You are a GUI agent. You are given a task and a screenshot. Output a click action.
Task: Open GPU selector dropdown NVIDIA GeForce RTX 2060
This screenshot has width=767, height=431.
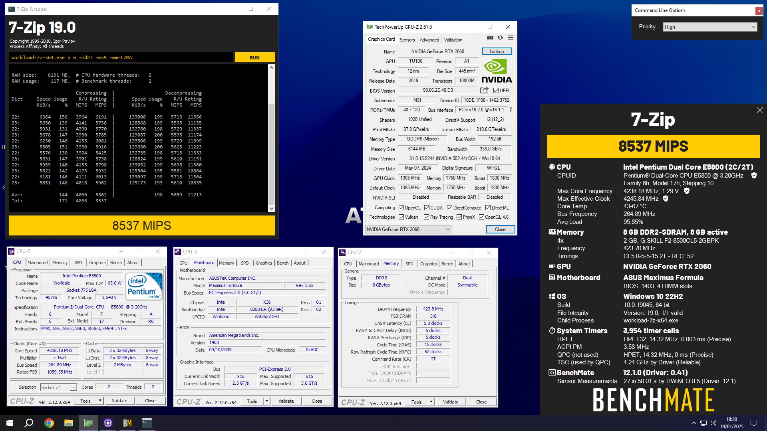(408, 229)
